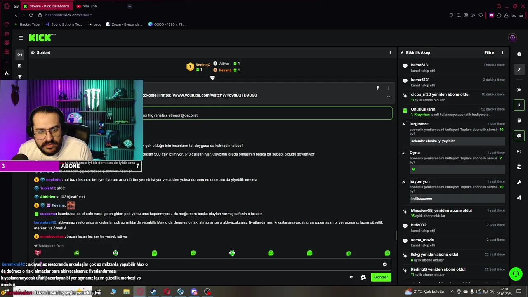Open the Kick hamburger menu
This screenshot has width=528, height=297.
(x=21, y=38)
